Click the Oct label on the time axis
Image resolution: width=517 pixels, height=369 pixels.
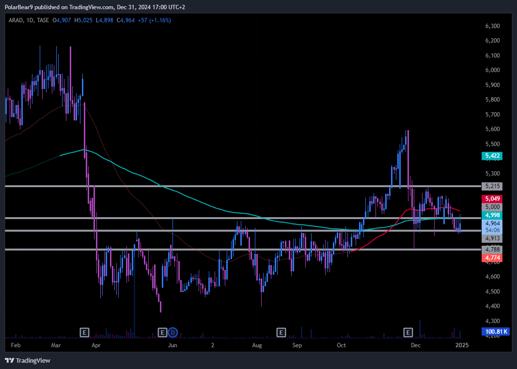click(x=341, y=345)
